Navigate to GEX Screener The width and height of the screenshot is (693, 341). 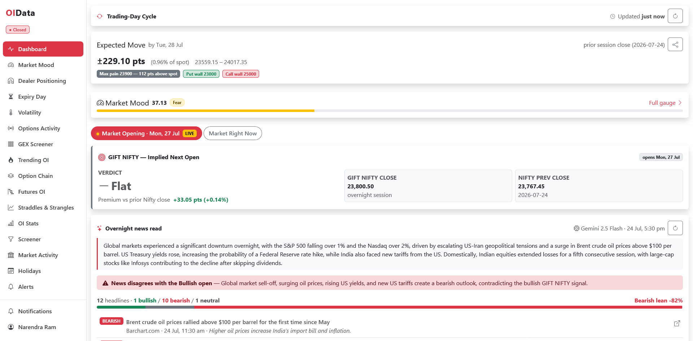pos(43,144)
